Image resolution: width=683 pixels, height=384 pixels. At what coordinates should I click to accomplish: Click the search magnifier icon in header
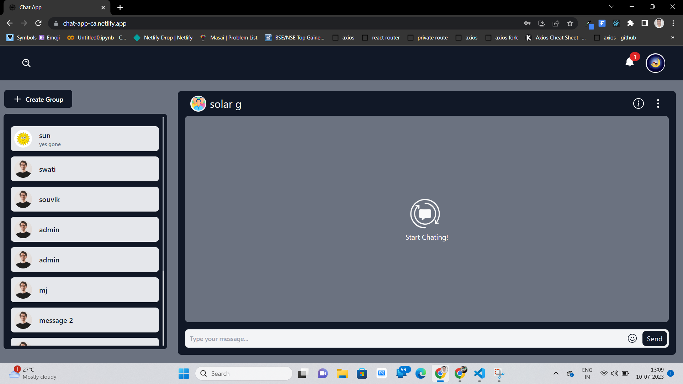pos(26,63)
